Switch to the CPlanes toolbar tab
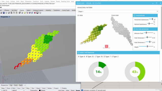Image resolution: width=162 pixels, height=91 pixels. (x=7, y=10)
